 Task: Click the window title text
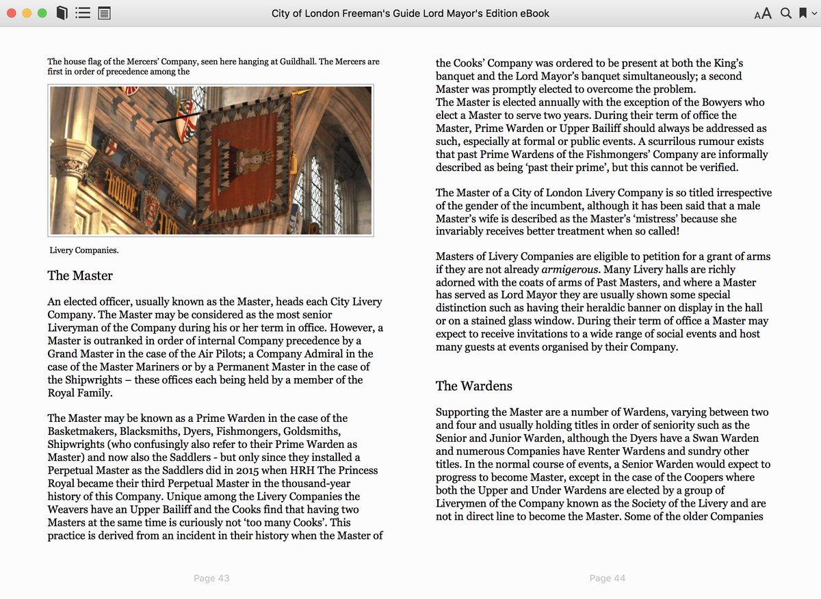(x=410, y=13)
